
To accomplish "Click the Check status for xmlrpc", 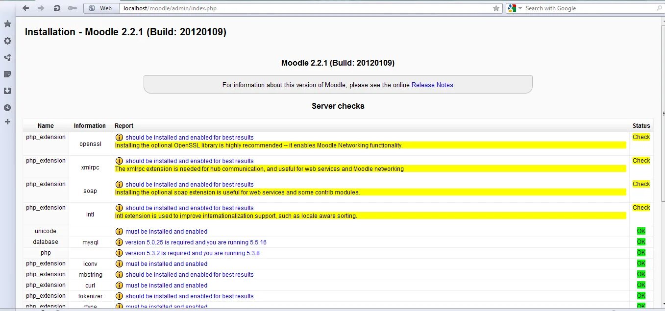I will point(641,161).
